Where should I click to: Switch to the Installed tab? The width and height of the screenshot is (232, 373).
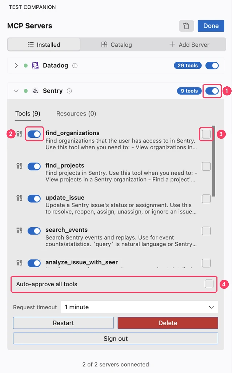click(44, 44)
